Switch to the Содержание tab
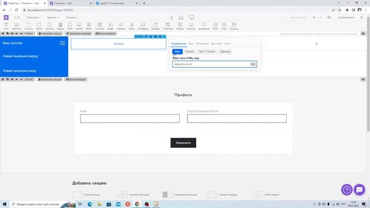Viewport: 370px width, 208px height. (x=179, y=44)
